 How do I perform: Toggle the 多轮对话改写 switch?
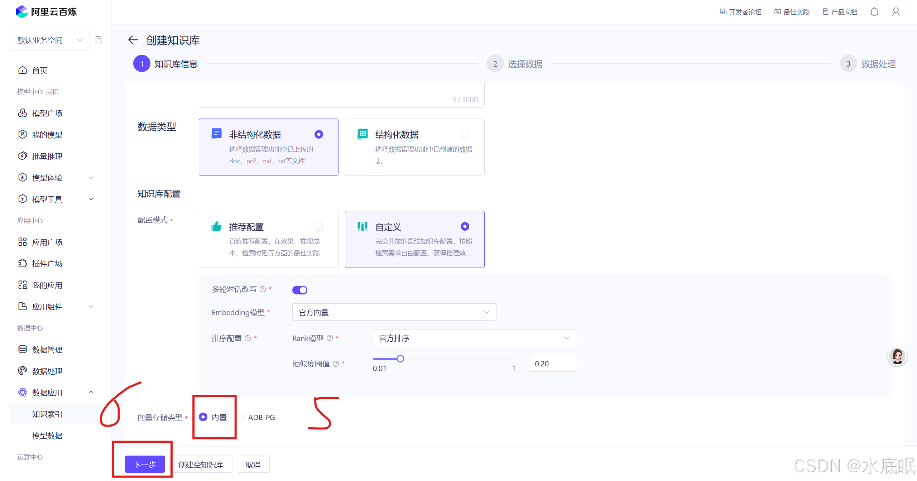(x=299, y=290)
